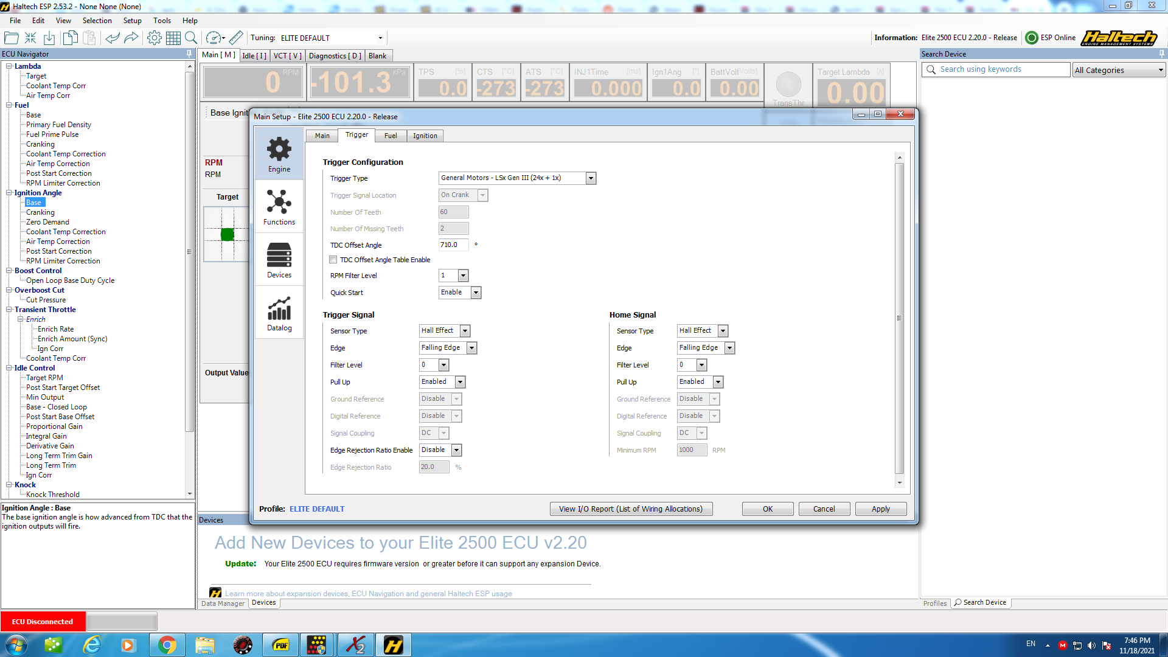
Task: Switch to the Fuel tab
Action: tap(391, 136)
